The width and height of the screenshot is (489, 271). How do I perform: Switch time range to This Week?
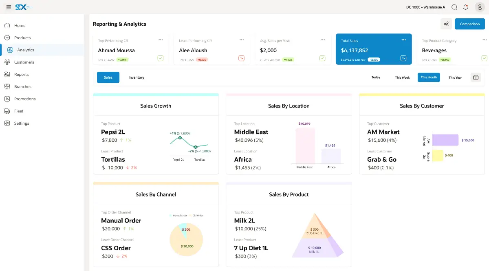point(402,77)
